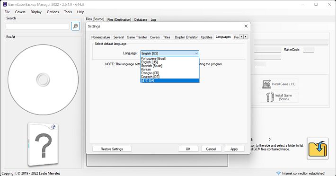Click the Install Game (1:1) disc icon

click(267, 84)
